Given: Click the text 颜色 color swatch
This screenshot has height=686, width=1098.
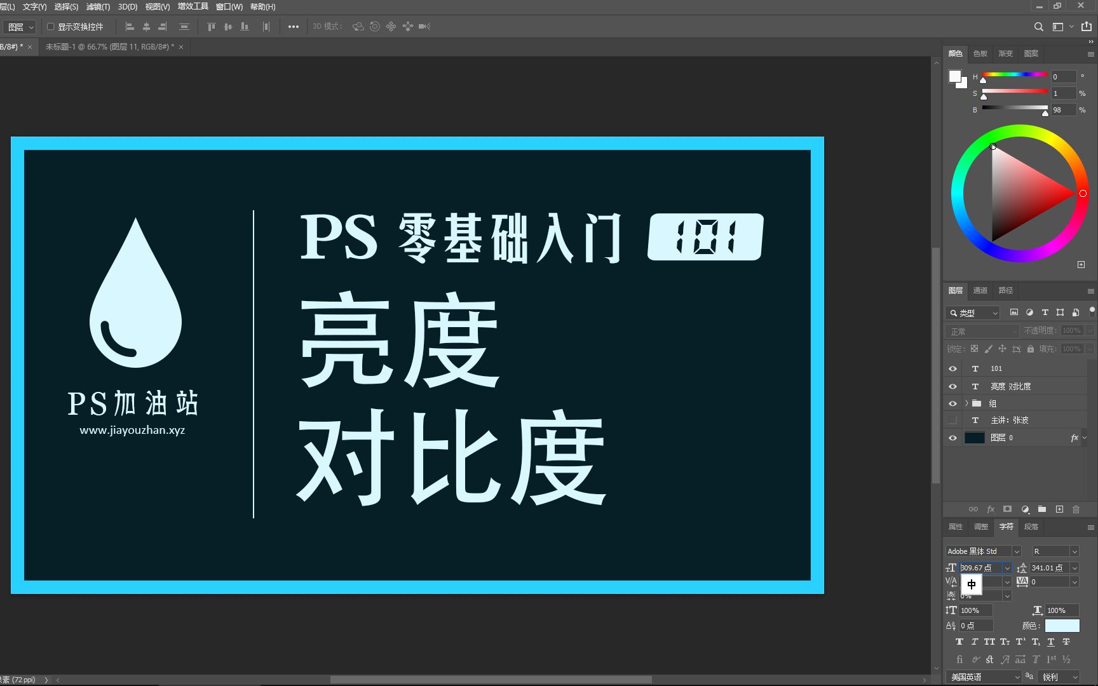Looking at the screenshot, I should point(1062,626).
